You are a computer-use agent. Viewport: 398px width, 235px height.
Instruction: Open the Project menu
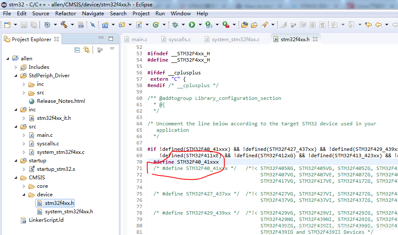(141, 14)
